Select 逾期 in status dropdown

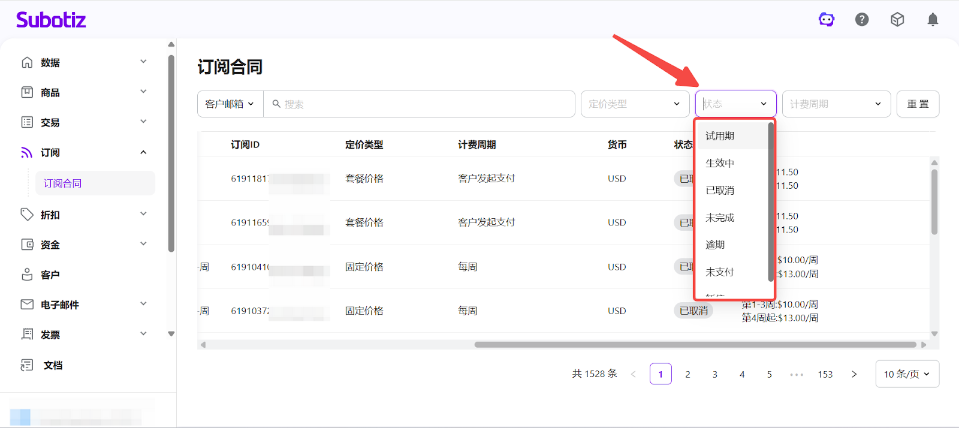pos(715,245)
